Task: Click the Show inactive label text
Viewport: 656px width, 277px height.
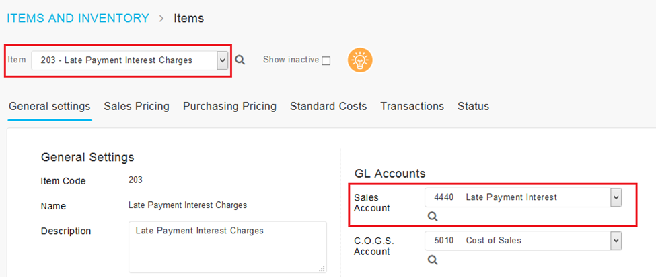Action: 291,60
